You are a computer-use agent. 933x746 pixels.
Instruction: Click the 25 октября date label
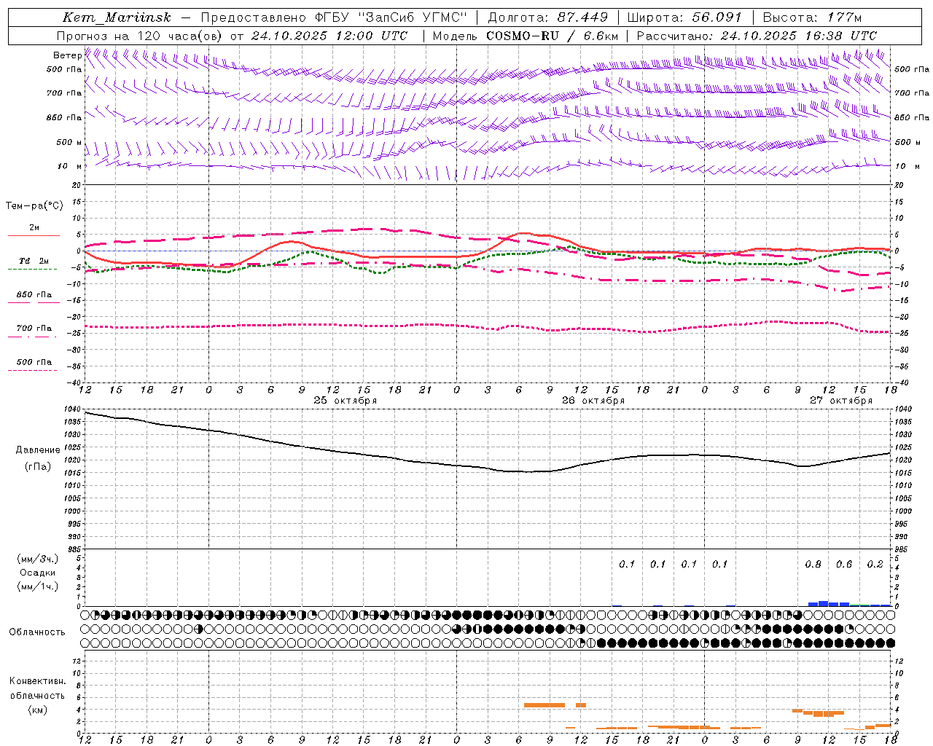tap(346, 401)
